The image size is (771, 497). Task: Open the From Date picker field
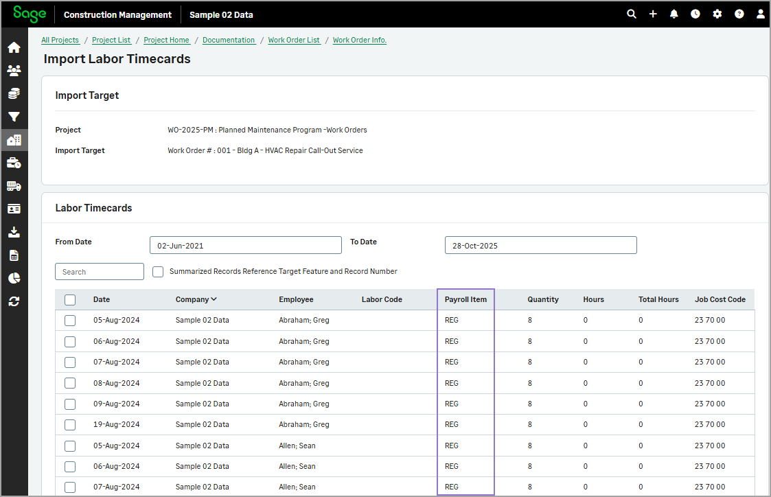pyautogui.click(x=245, y=246)
